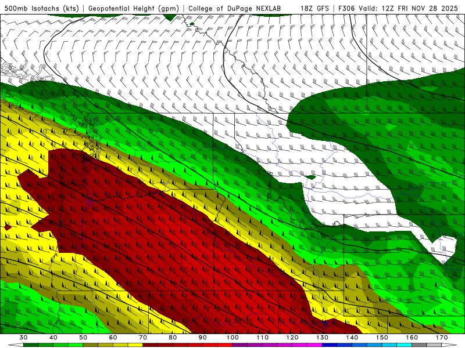Screen dimensions: 465x348
Task: Click the legend value 100
Action: click(233, 338)
